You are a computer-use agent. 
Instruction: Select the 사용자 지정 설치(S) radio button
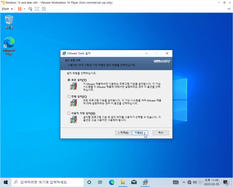tap(69, 113)
